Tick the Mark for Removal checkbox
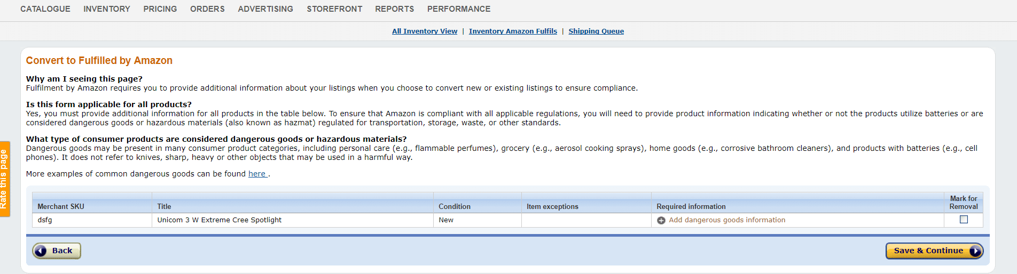This screenshot has height=274, width=1017. pyautogui.click(x=964, y=219)
